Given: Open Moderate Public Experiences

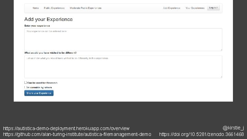Looking at the screenshot, I should coord(85,8).
